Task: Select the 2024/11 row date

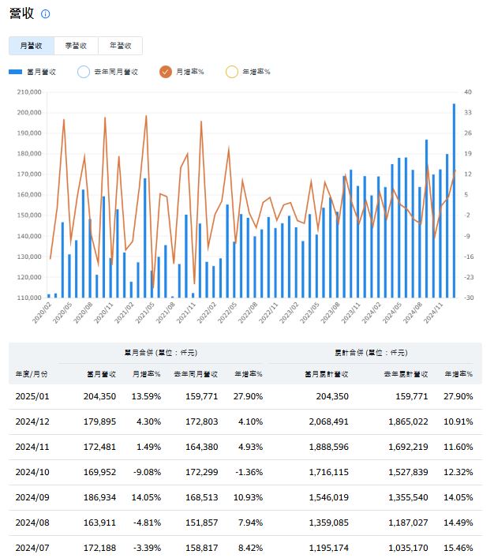Action: point(32,447)
